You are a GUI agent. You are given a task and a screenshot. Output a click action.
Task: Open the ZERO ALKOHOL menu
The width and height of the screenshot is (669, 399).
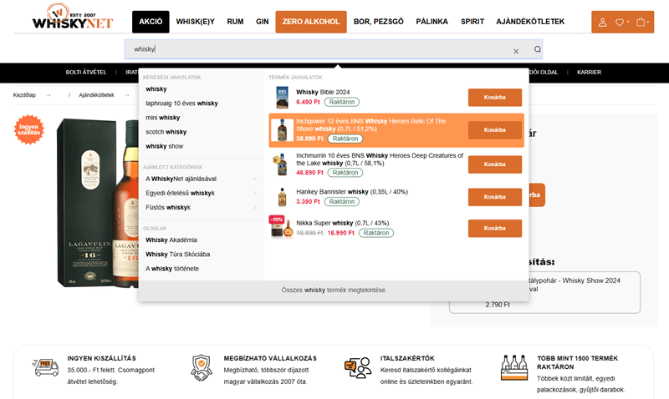(x=311, y=22)
